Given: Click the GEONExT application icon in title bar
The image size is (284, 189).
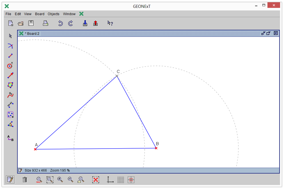Looking at the screenshot, I should coord(7,6).
